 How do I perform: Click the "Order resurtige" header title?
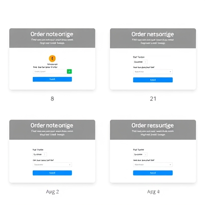(153, 125)
